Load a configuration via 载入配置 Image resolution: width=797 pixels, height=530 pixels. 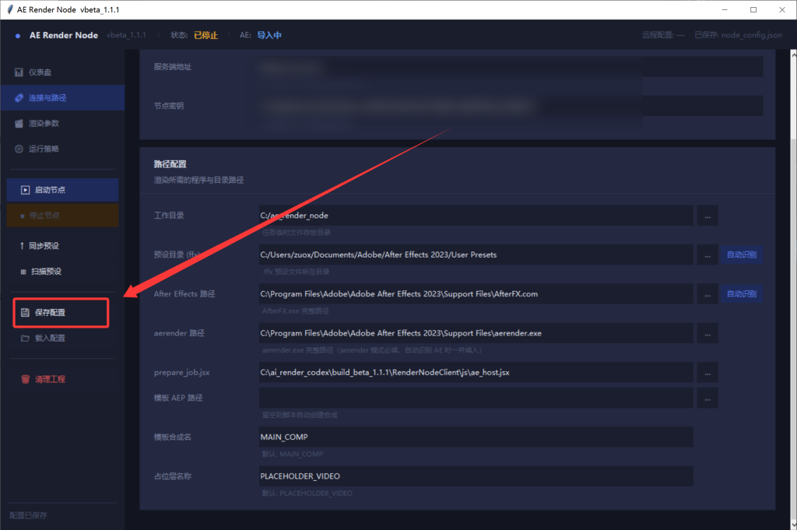(x=50, y=339)
